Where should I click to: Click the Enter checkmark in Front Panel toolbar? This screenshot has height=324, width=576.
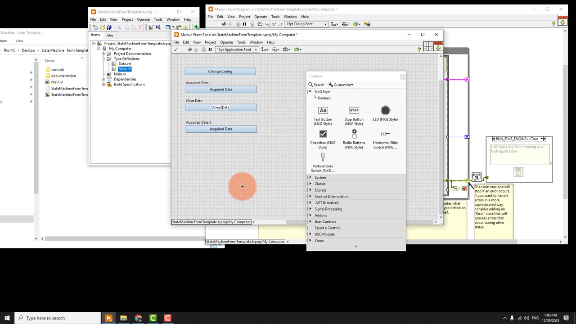pyautogui.click(x=176, y=49)
